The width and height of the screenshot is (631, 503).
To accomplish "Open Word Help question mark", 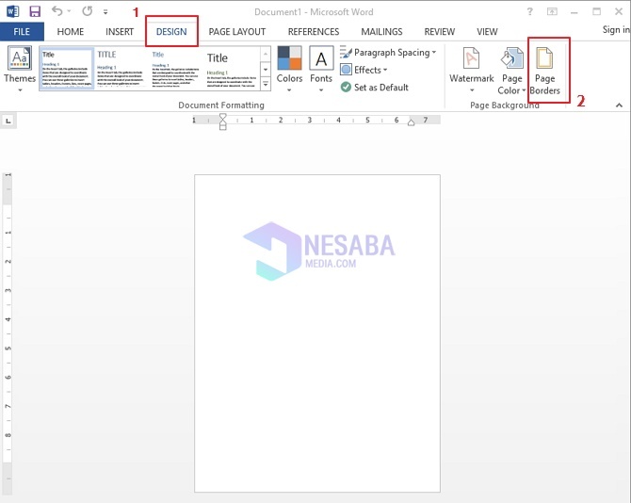I will (530, 11).
